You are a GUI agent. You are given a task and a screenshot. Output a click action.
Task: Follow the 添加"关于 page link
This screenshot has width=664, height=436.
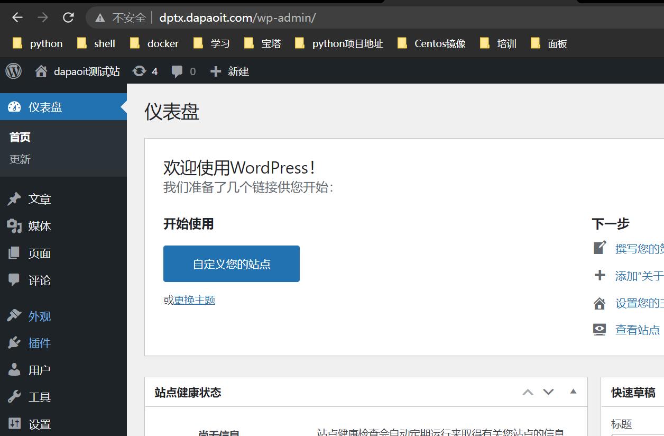[640, 276]
